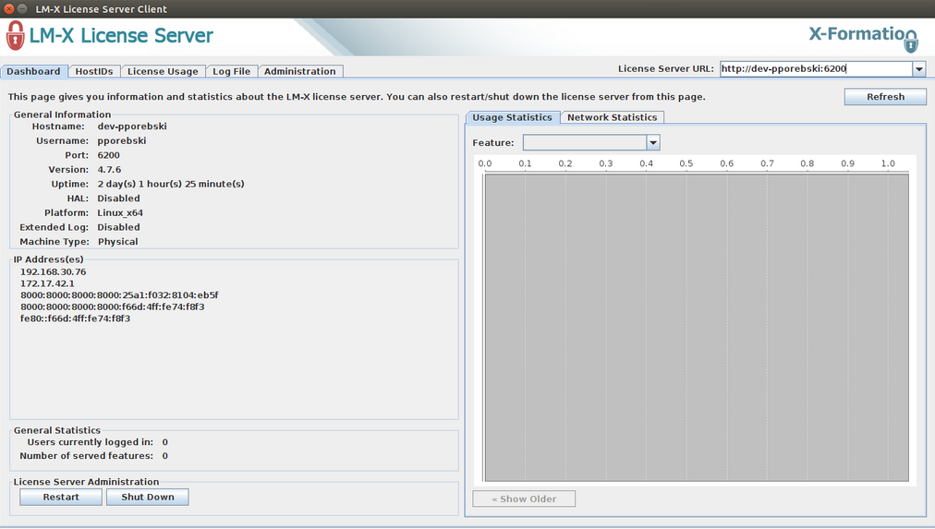Open the Administration tab
This screenshot has width=935, height=529.
point(300,71)
